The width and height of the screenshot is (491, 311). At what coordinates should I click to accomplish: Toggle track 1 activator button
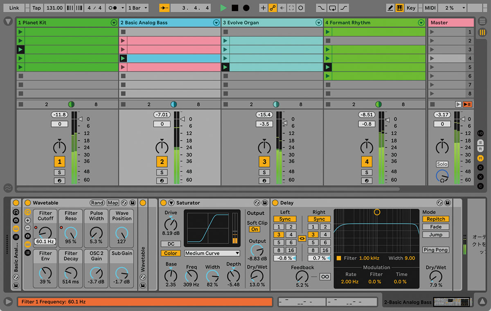(x=60, y=161)
